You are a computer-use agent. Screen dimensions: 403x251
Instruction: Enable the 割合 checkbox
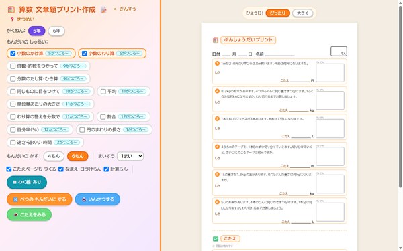103,117
